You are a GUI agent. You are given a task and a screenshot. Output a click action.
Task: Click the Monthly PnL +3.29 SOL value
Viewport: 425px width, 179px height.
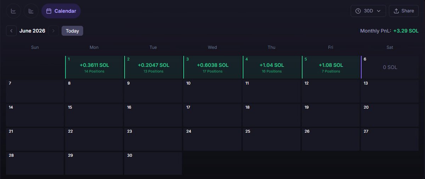pos(406,31)
